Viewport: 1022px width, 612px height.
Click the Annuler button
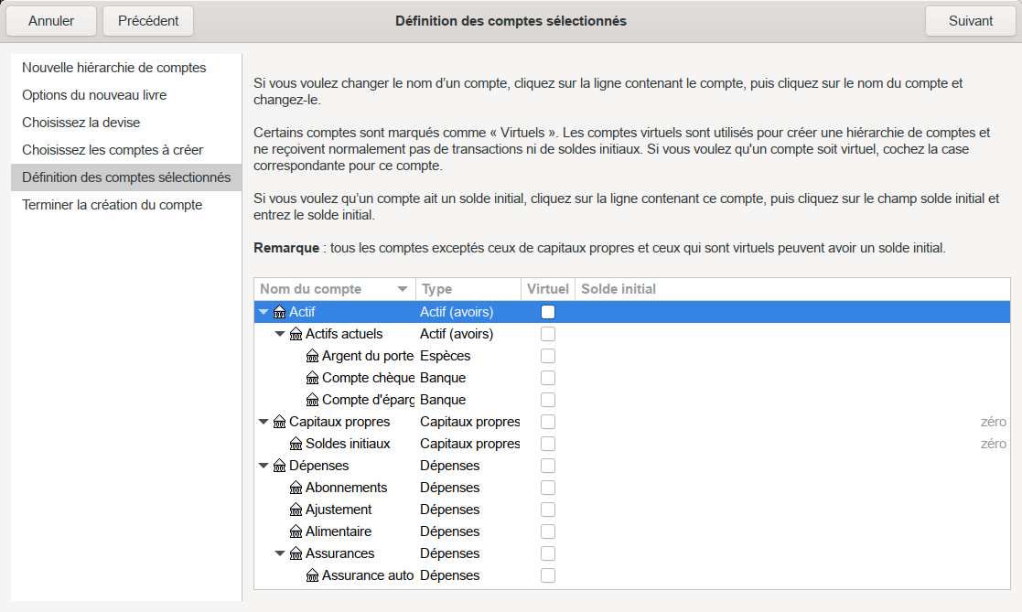pos(51,21)
